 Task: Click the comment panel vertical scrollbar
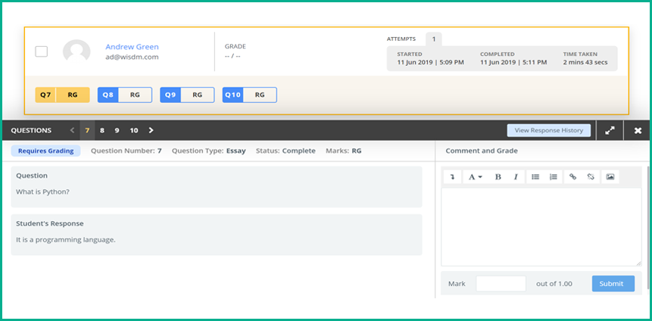pos(648,227)
